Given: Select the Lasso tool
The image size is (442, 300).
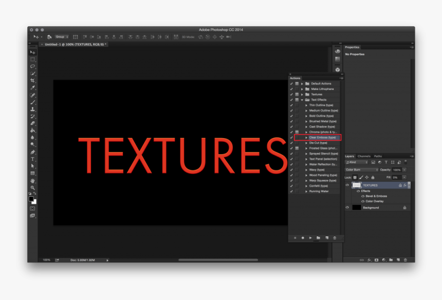Looking at the screenshot, I should click(x=33, y=66).
